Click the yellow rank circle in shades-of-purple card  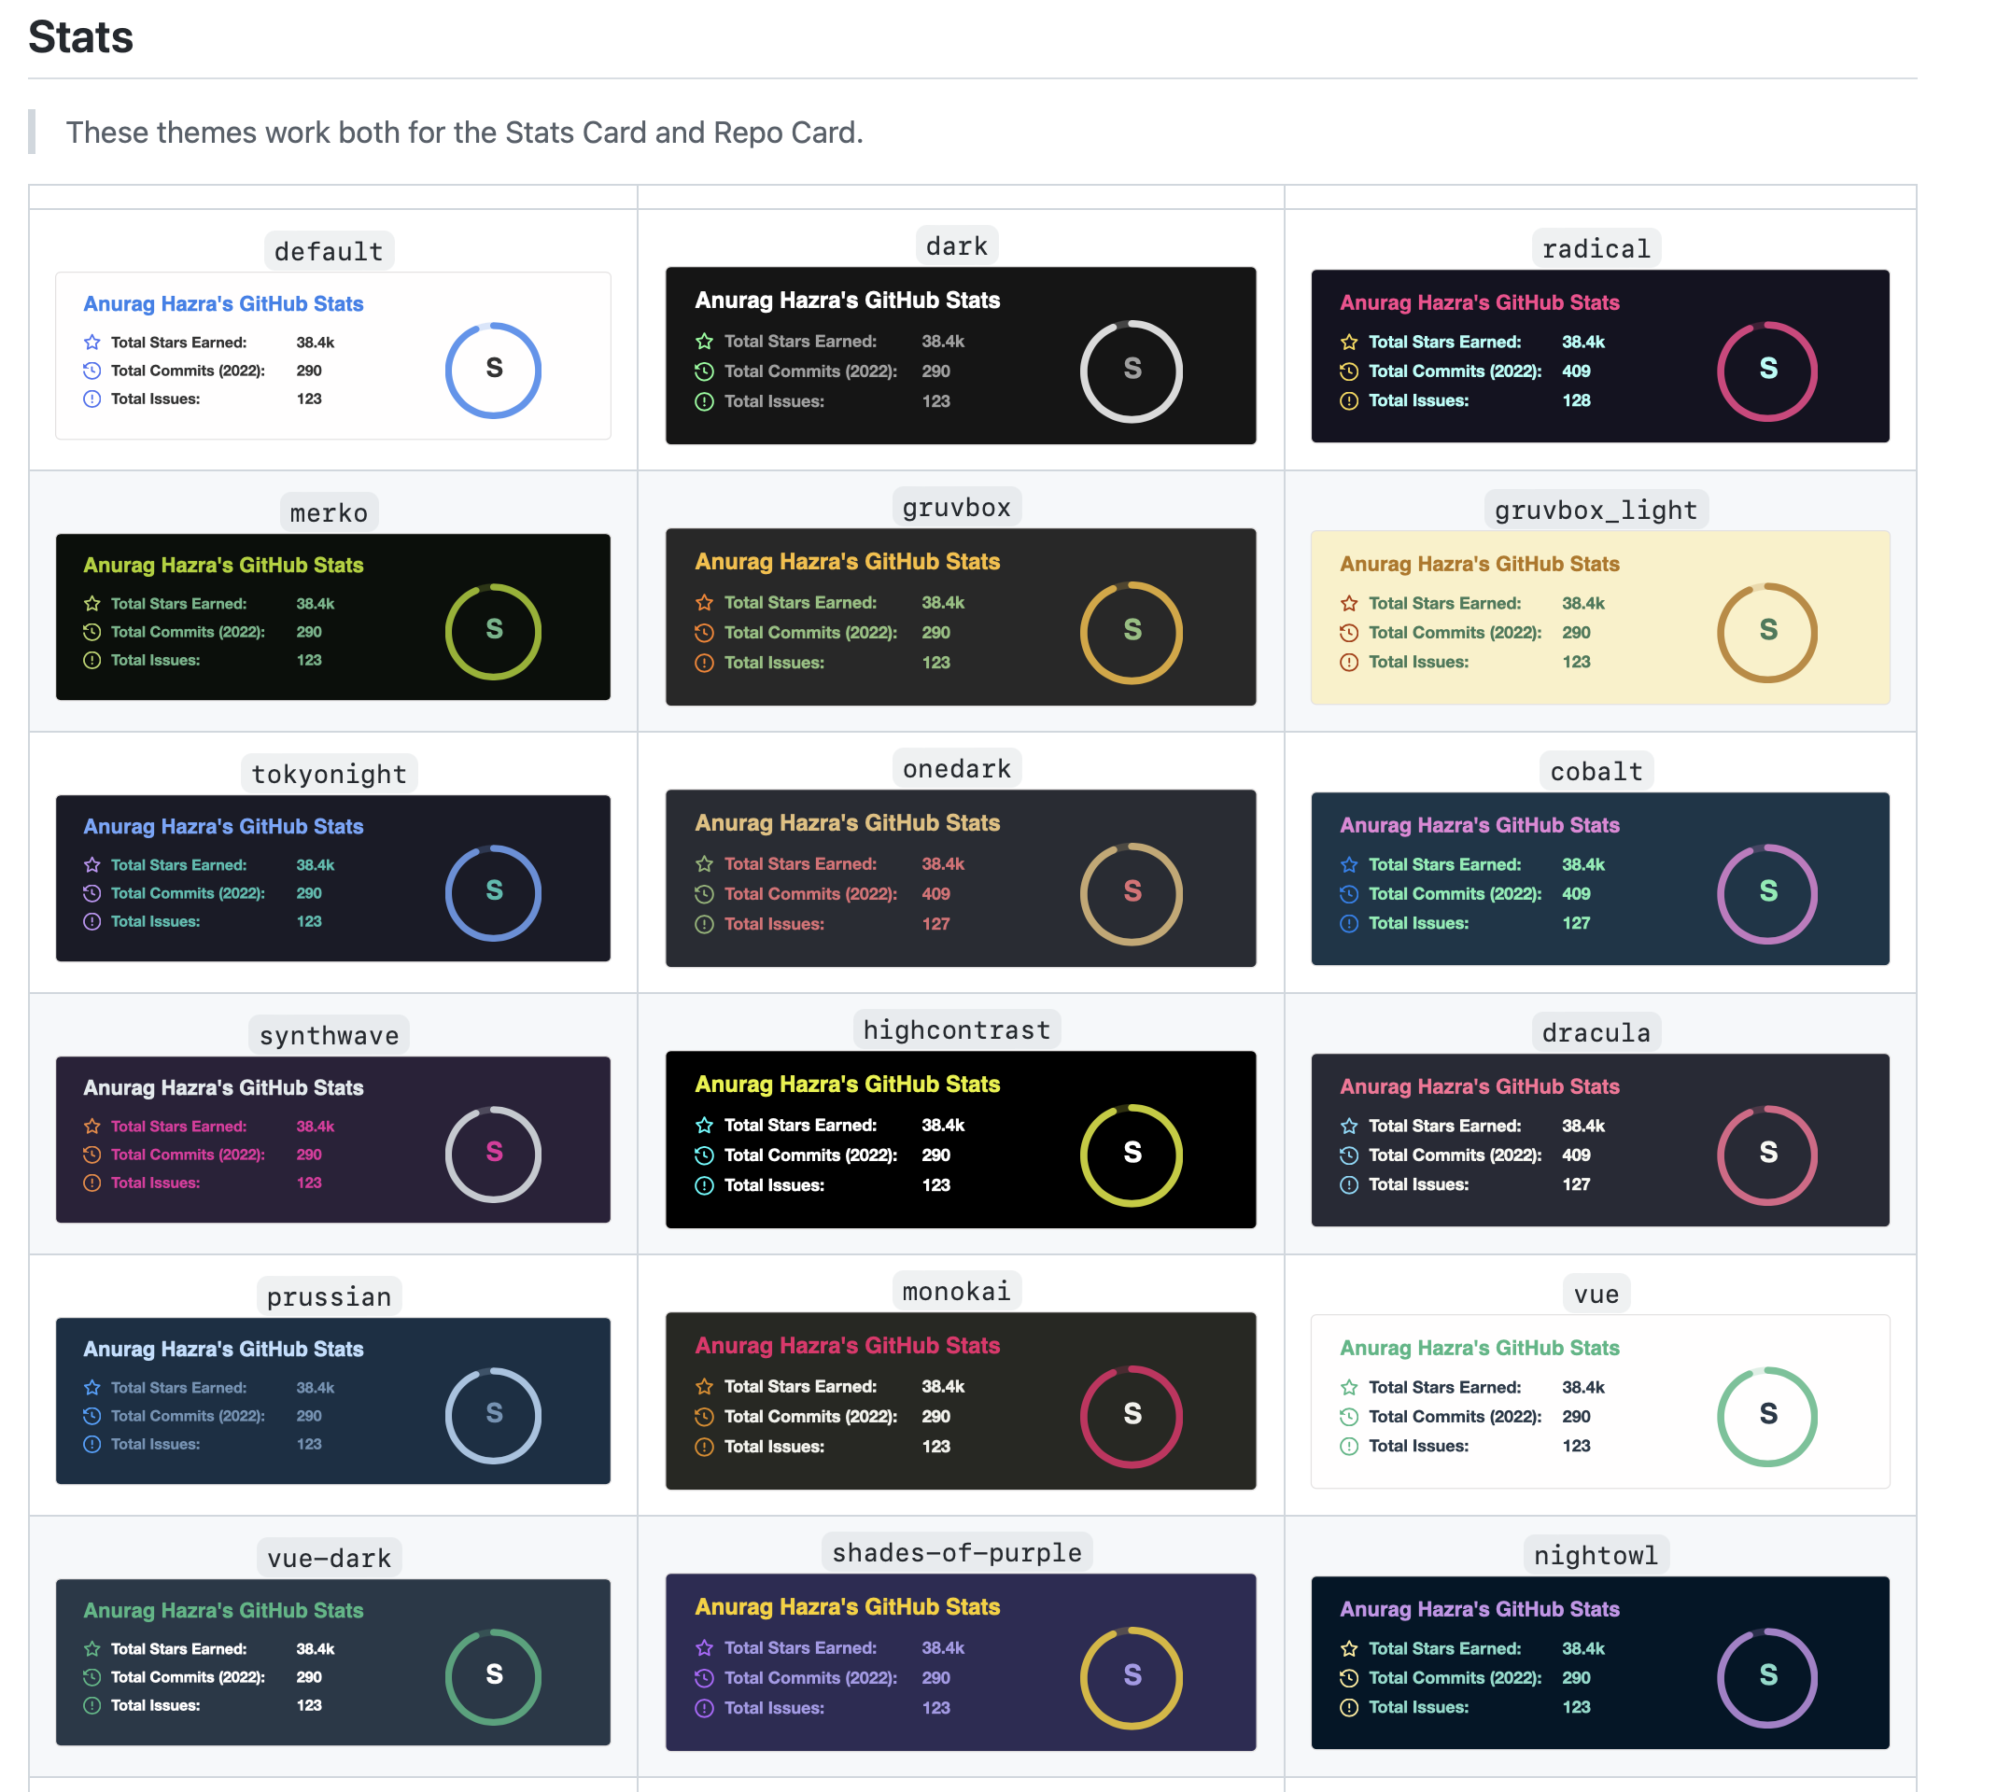click(x=1132, y=1677)
